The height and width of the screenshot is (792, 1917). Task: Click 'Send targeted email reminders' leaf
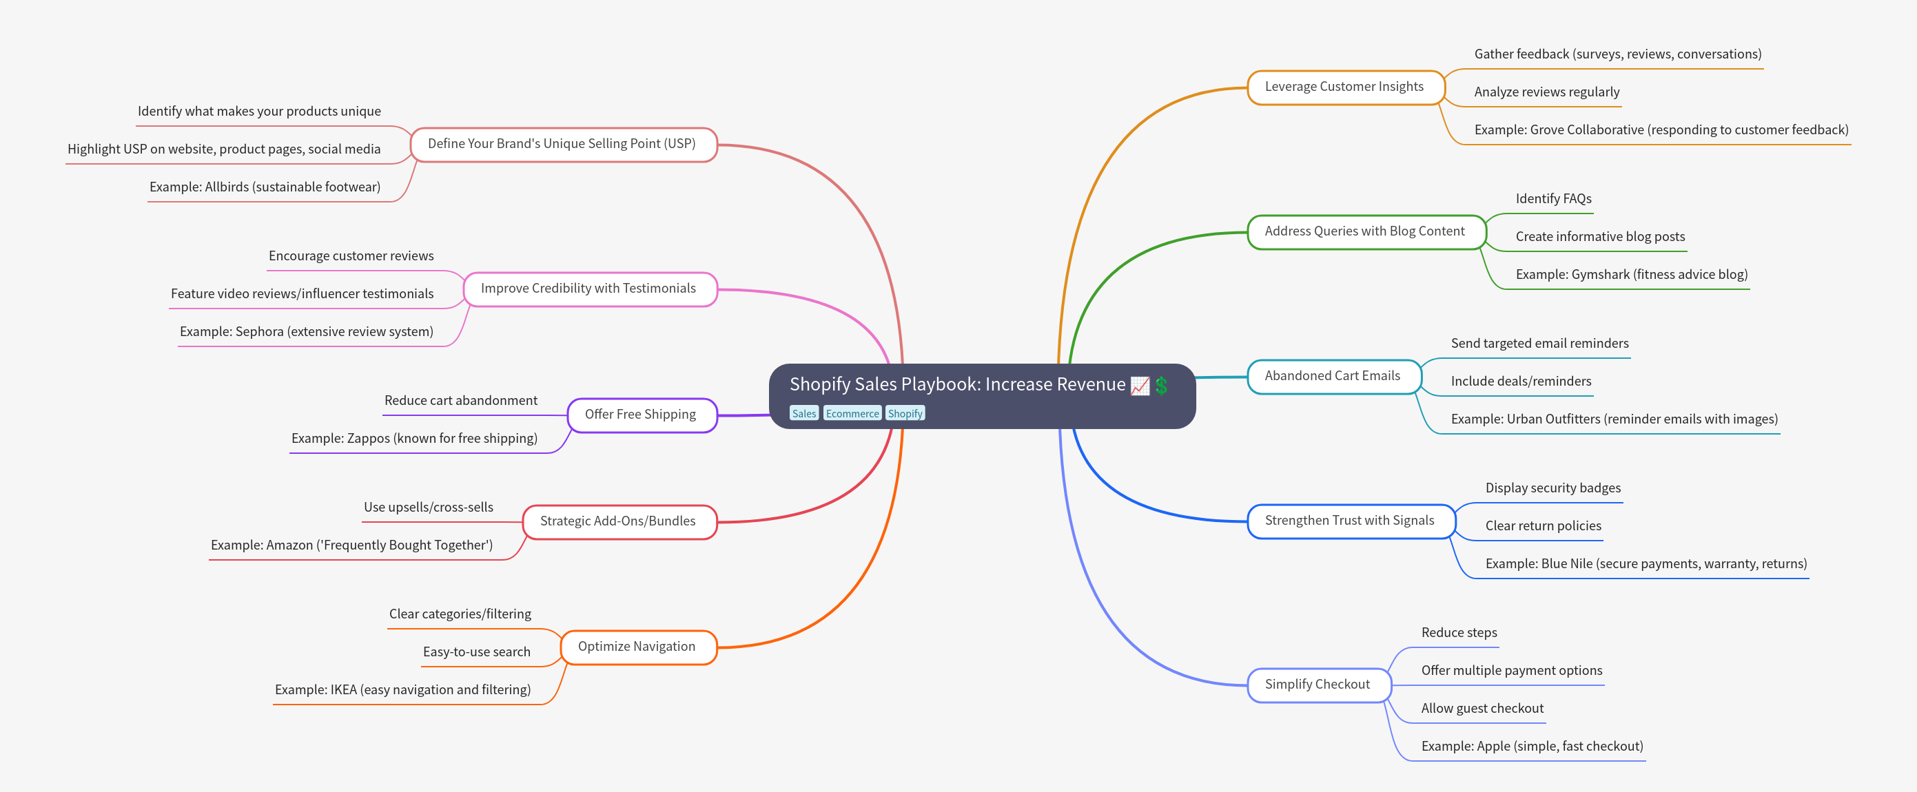pos(1539,344)
